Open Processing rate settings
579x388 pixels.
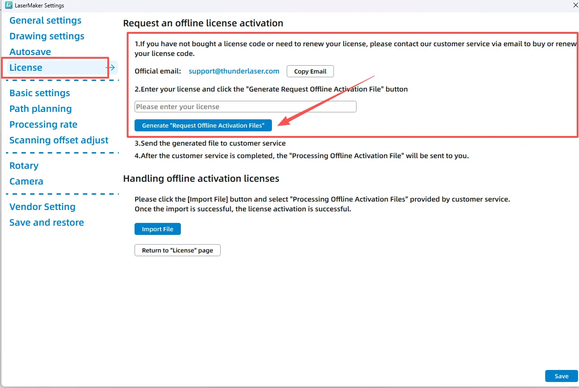43,124
